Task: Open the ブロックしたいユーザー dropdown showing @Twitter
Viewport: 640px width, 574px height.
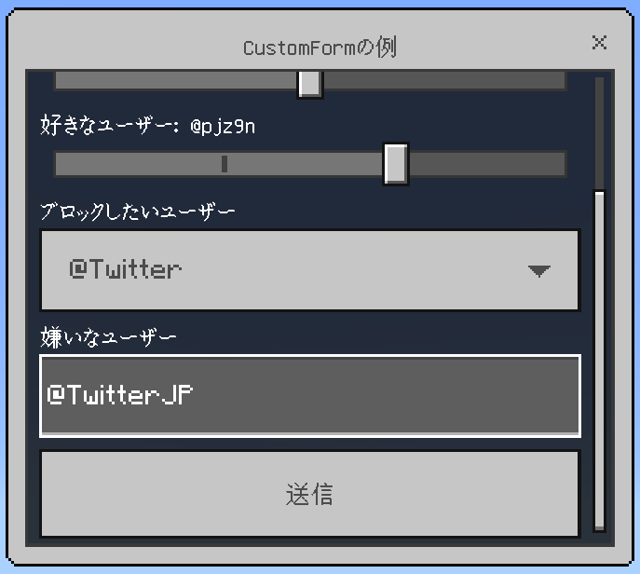Action: [x=310, y=270]
